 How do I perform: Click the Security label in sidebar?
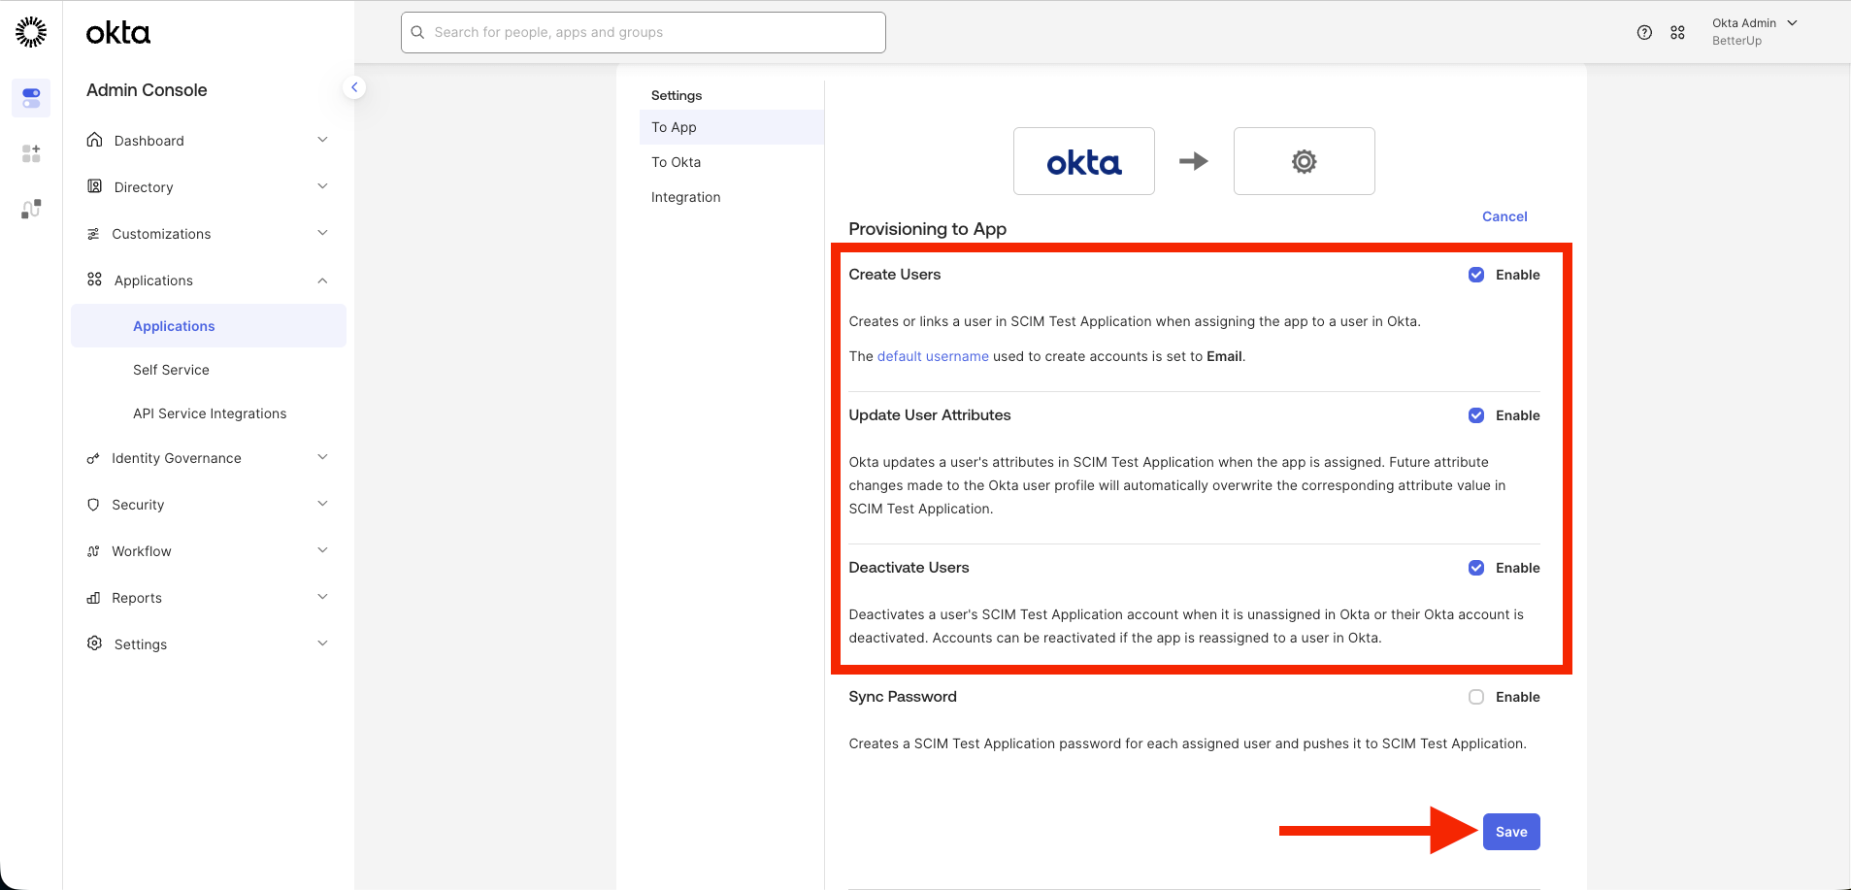(138, 505)
